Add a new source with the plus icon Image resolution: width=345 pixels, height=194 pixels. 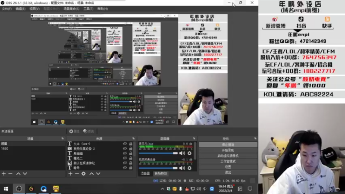point(70,174)
